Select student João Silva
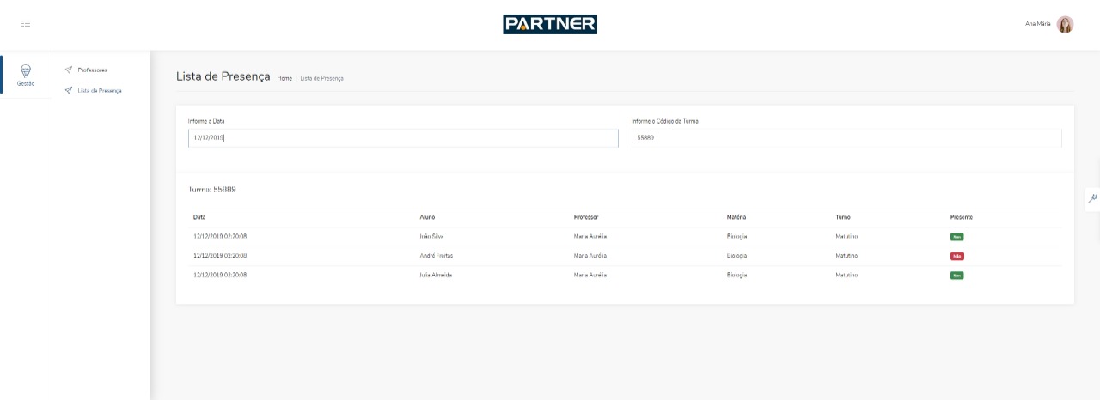 [x=431, y=236]
